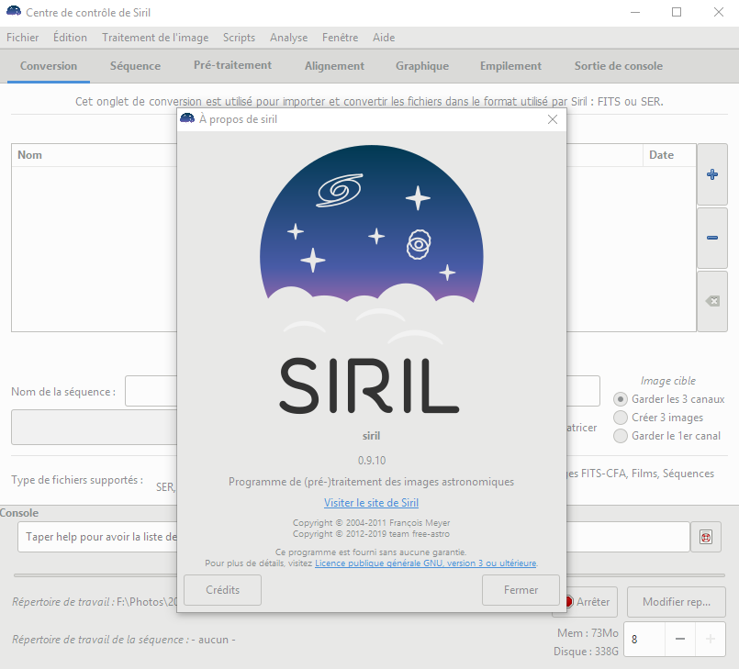Image resolution: width=739 pixels, height=669 pixels.
Task: Click the Image cible label
Action: [x=667, y=381]
